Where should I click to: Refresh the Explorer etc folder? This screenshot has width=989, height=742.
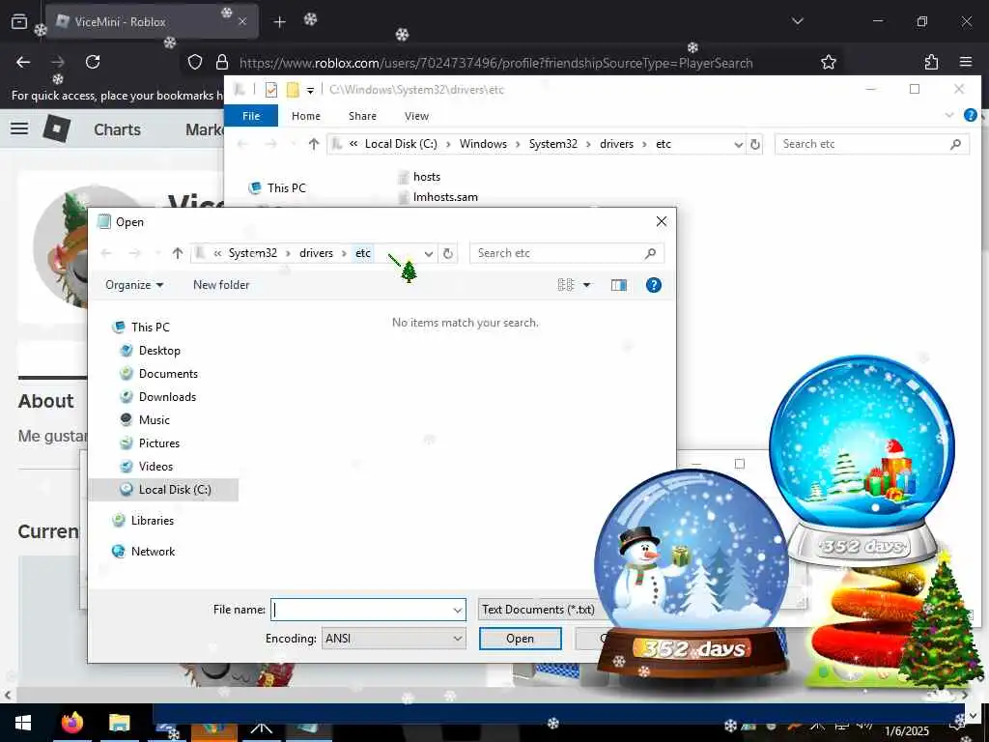point(755,144)
